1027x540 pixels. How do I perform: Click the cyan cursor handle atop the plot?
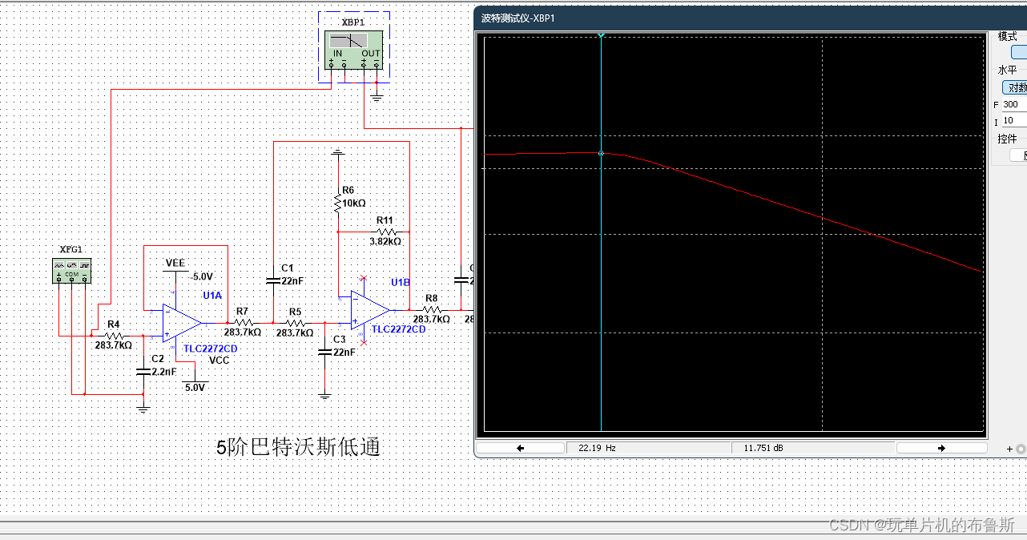601,34
